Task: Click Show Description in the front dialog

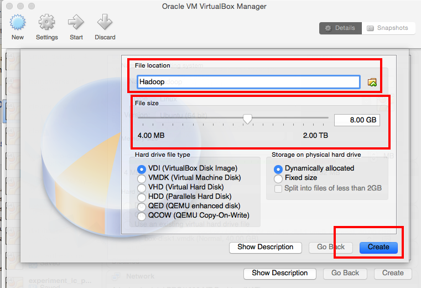Action: [x=266, y=247]
